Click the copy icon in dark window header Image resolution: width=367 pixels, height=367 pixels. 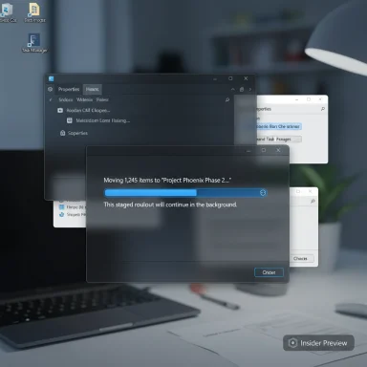click(242, 90)
